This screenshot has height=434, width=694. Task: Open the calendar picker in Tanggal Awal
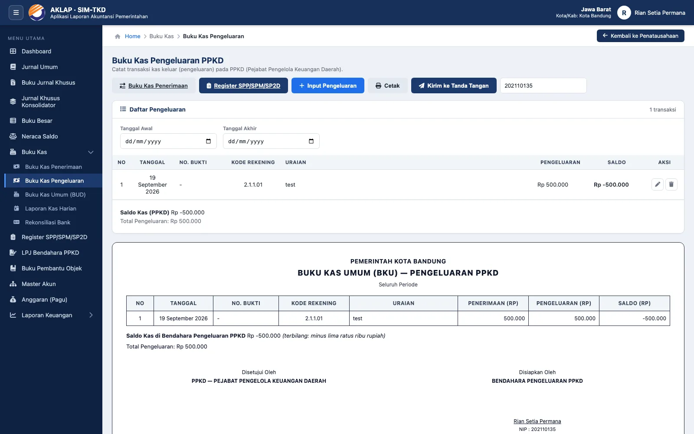[x=208, y=141]
